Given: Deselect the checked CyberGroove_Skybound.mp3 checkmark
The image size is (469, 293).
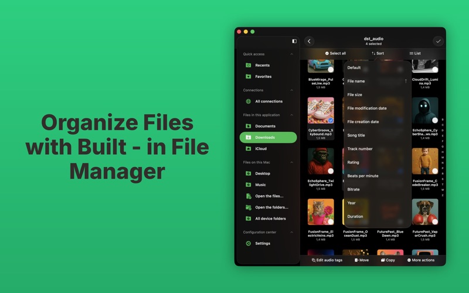Looking at the screenshot, I should pyautogui.click(x=331, y=120).
